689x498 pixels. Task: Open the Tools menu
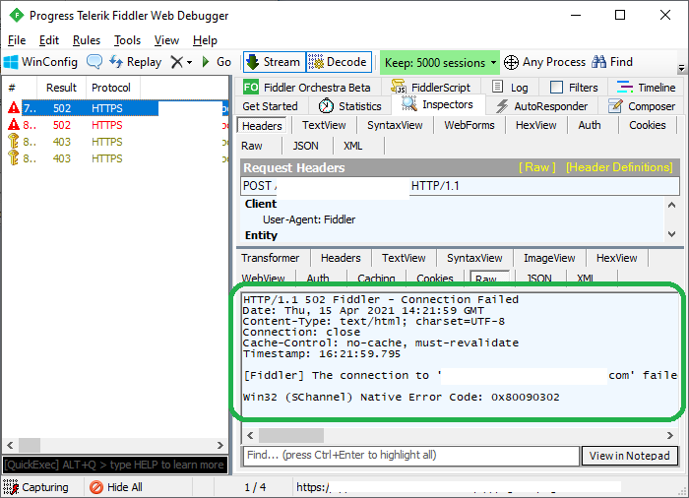pyautogui.click(x=127, y=40)
